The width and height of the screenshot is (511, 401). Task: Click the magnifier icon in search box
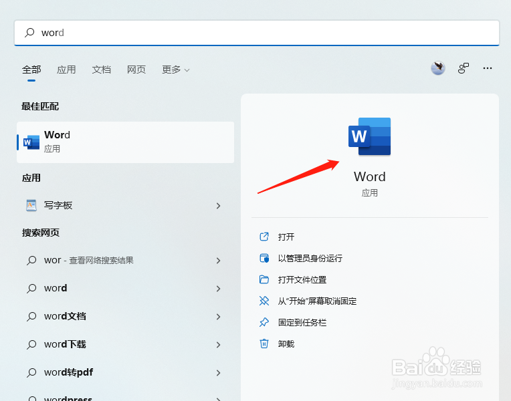pyautogui.click(x=29, y=32)
